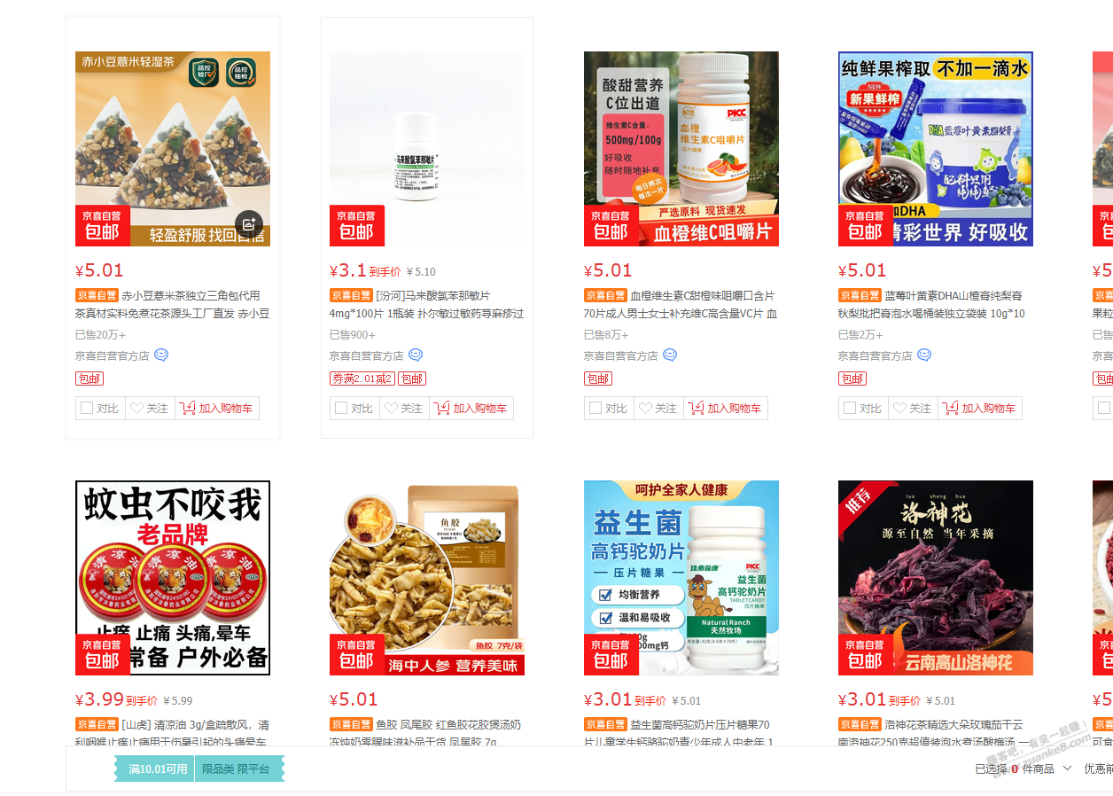Click customer service icon for vitamin C product

[670, 355]
